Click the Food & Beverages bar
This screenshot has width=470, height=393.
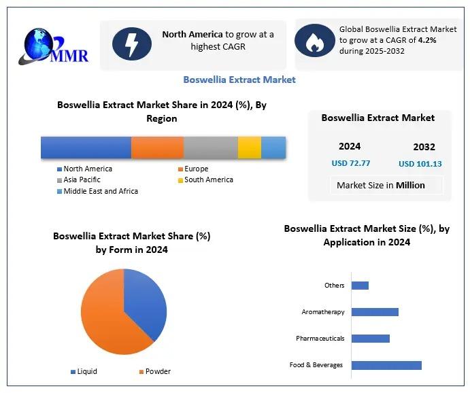(x=386, y=365)
